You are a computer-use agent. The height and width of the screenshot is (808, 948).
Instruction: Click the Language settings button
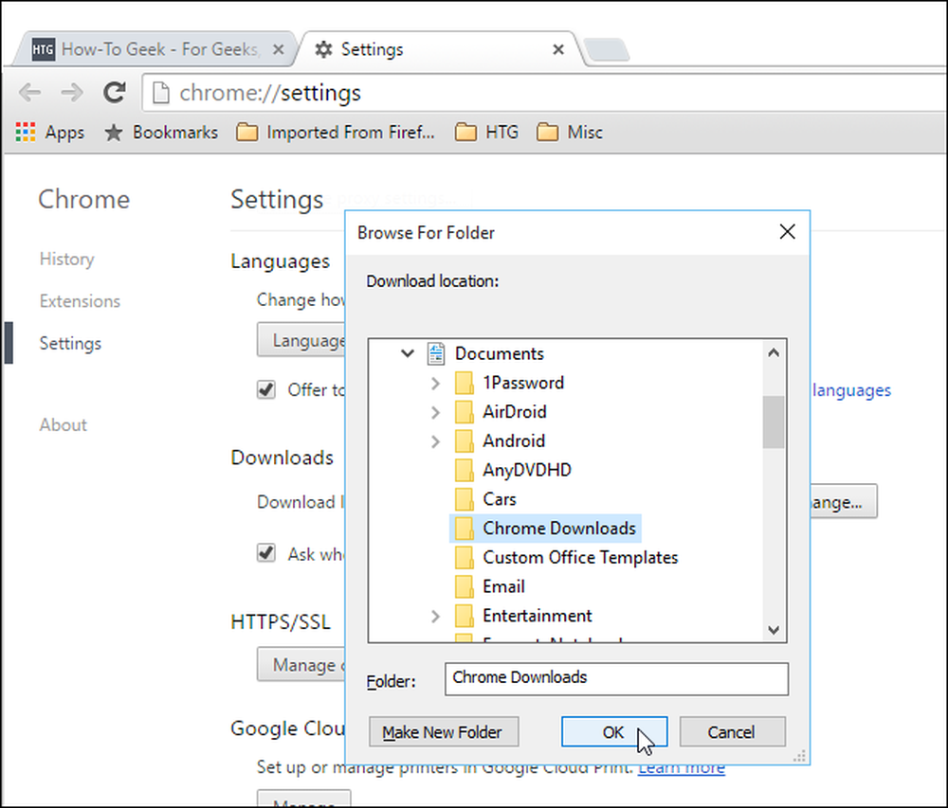[x=301, y=340]
